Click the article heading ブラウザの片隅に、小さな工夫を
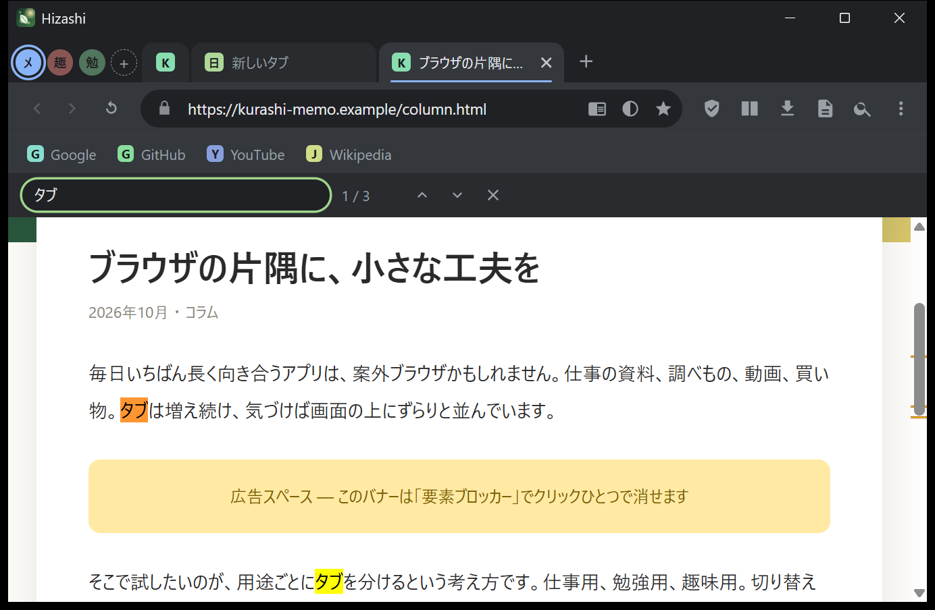 tap(314, 268)
